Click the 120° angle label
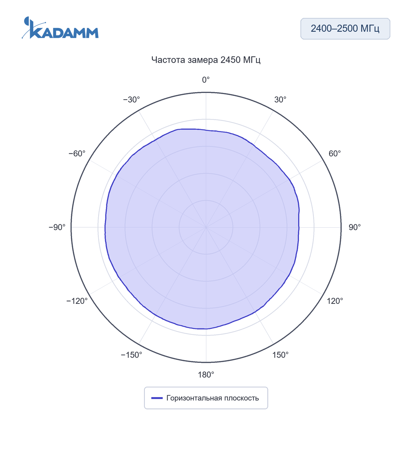This screenshot has width=412, height=452. 335,301
